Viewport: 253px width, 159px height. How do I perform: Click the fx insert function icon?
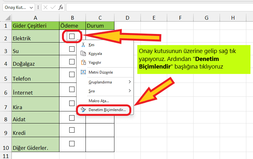click(61, 7)
